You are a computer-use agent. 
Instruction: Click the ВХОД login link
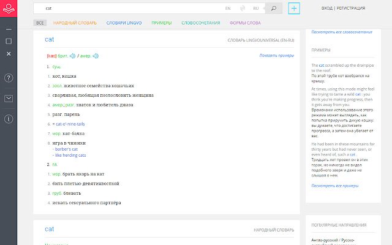point(326,9)
